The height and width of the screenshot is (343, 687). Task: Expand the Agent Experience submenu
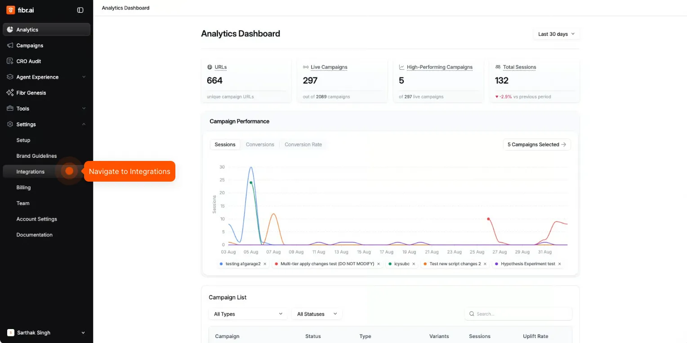[x=84, y=77]
